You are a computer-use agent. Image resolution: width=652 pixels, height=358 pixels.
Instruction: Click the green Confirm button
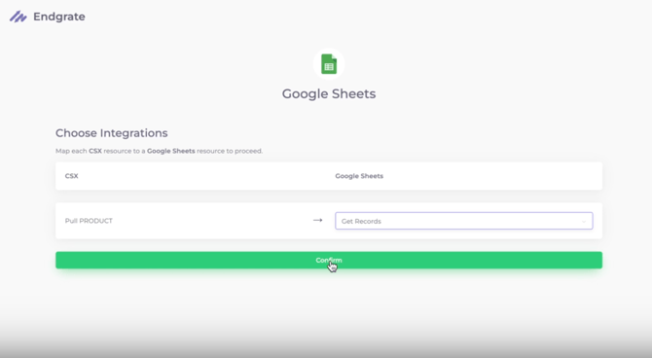329,261
